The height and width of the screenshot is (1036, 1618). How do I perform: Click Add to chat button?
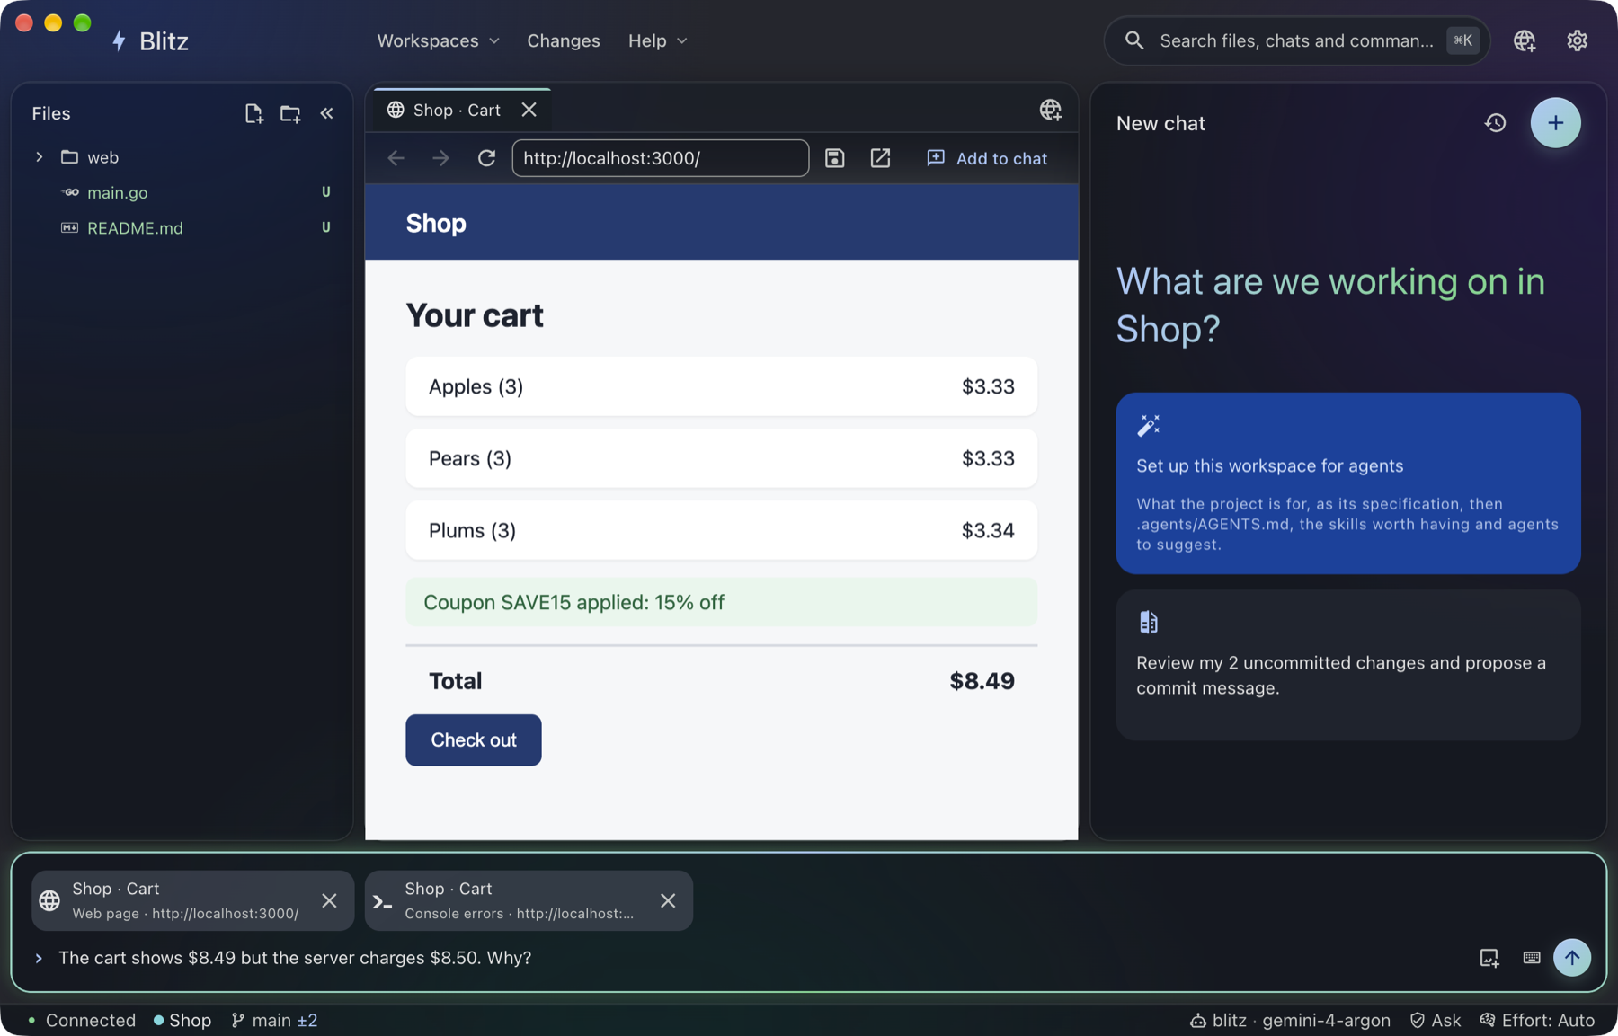click(987, 158)
